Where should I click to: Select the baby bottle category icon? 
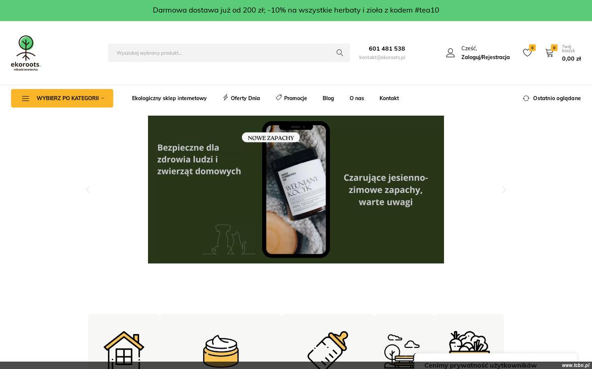pos(328,350)
